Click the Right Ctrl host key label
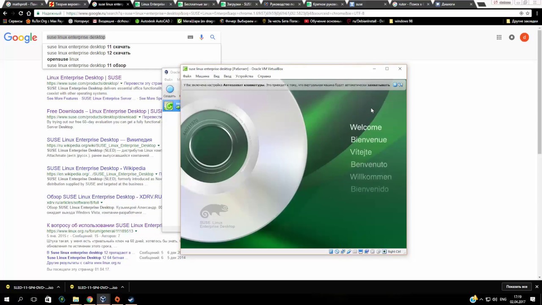The height and width of the screenshot is (305, 542). [394, 252]
